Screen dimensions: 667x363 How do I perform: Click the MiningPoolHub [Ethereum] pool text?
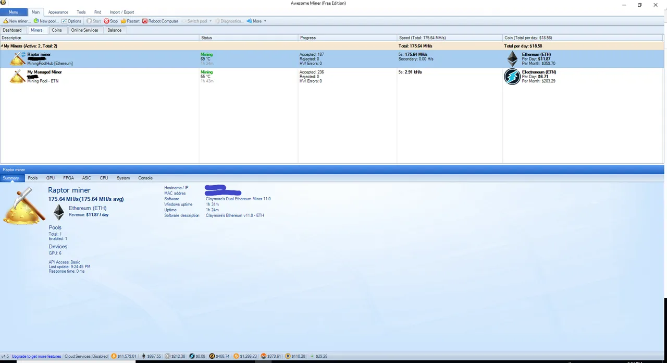click(x=50, y=63)
